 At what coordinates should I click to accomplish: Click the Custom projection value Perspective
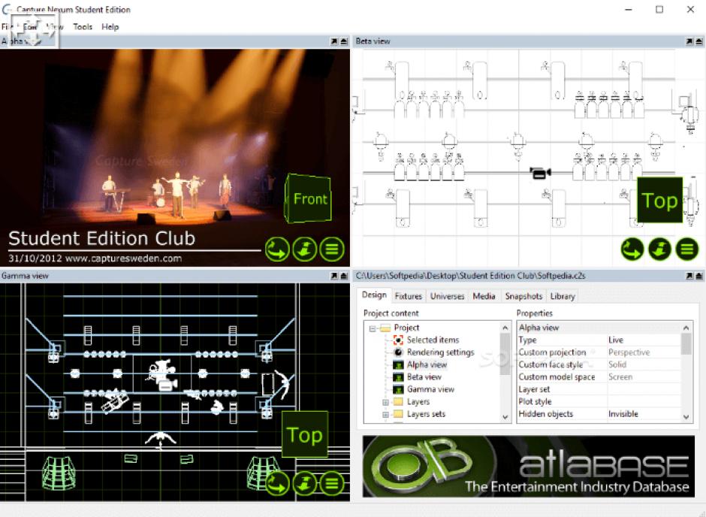coord(629,352)
